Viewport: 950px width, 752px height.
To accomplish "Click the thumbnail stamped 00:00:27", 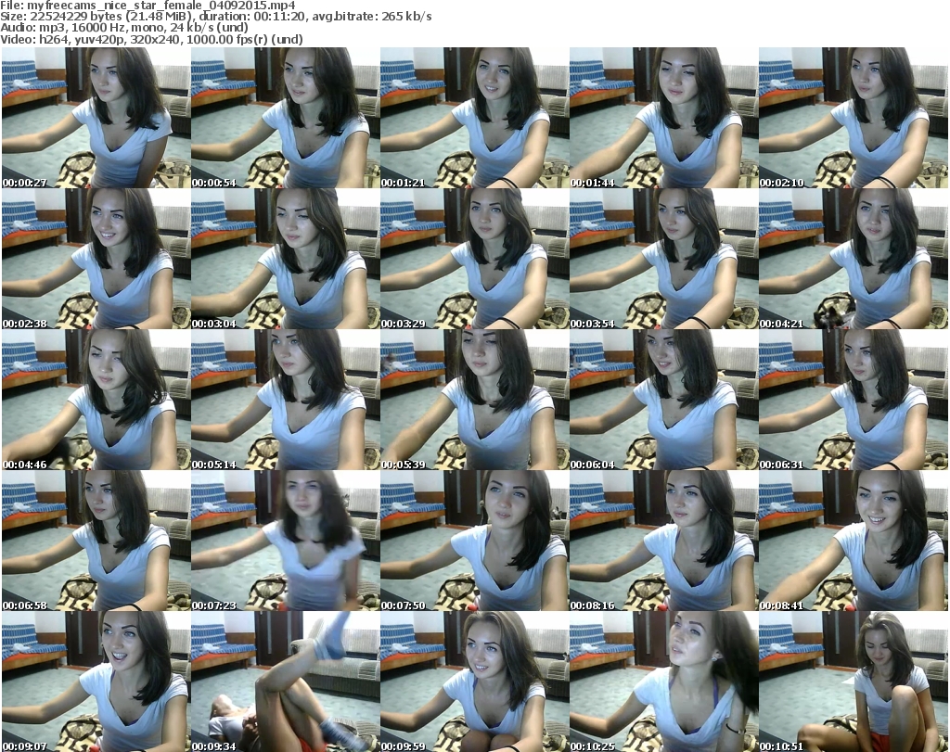I will click(96, 118).
